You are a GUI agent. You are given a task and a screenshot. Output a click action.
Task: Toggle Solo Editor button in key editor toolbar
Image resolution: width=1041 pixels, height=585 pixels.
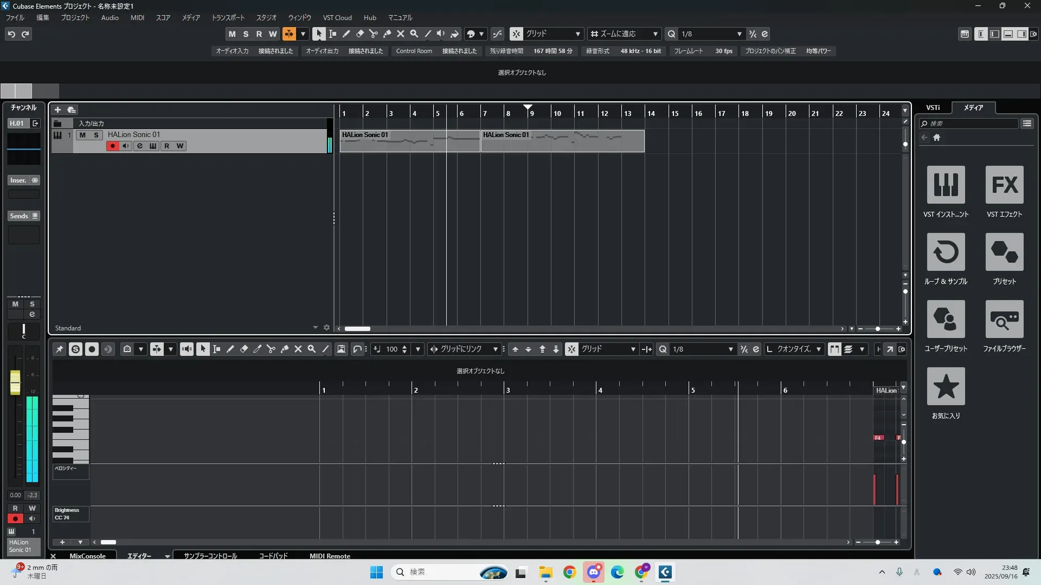75,349
